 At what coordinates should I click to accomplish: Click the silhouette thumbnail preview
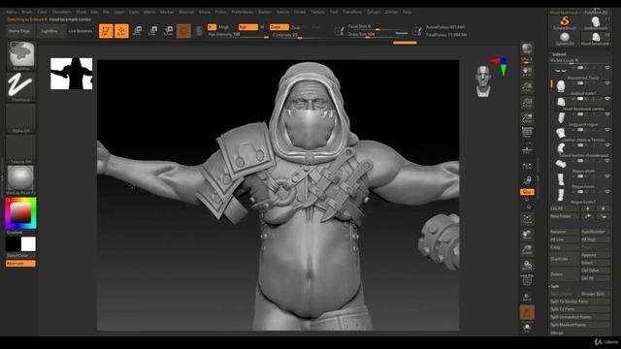tap(71, 74)
